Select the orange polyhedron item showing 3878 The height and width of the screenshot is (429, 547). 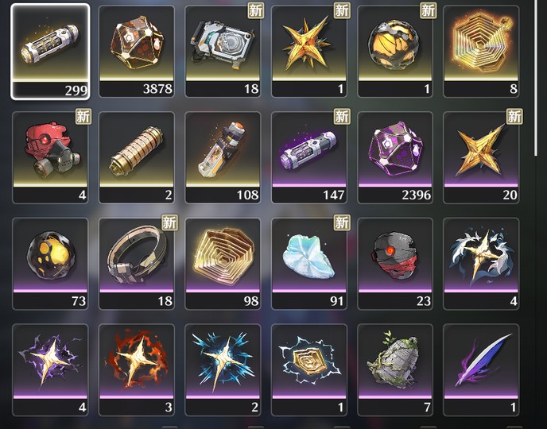(137, 52)
